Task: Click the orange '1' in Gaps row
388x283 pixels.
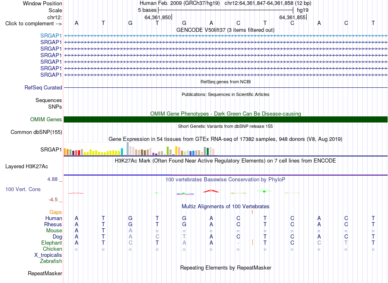Action: point(252,212)
